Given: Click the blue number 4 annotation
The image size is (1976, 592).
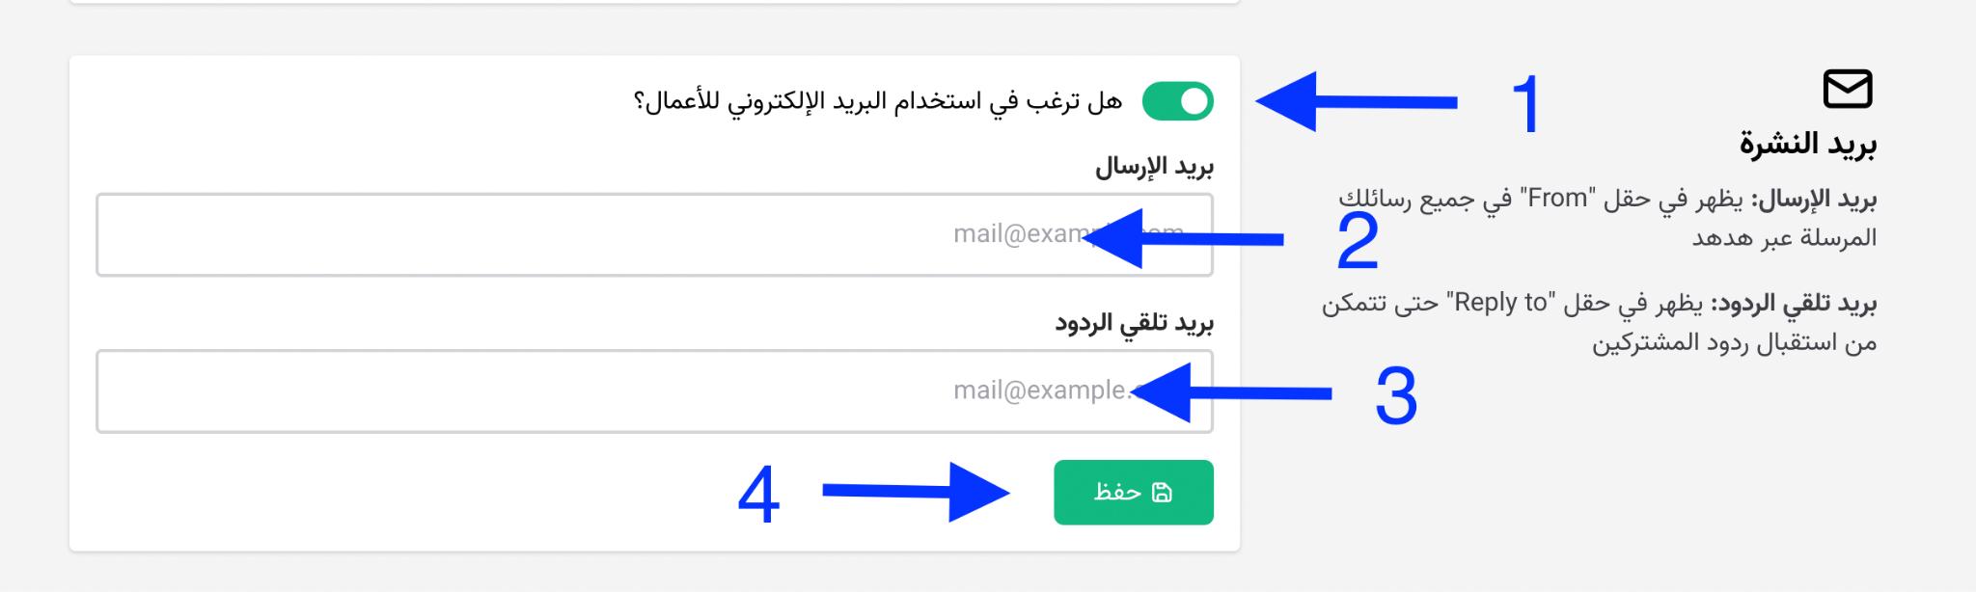Looking at the screenshot, I should (758, 497).
